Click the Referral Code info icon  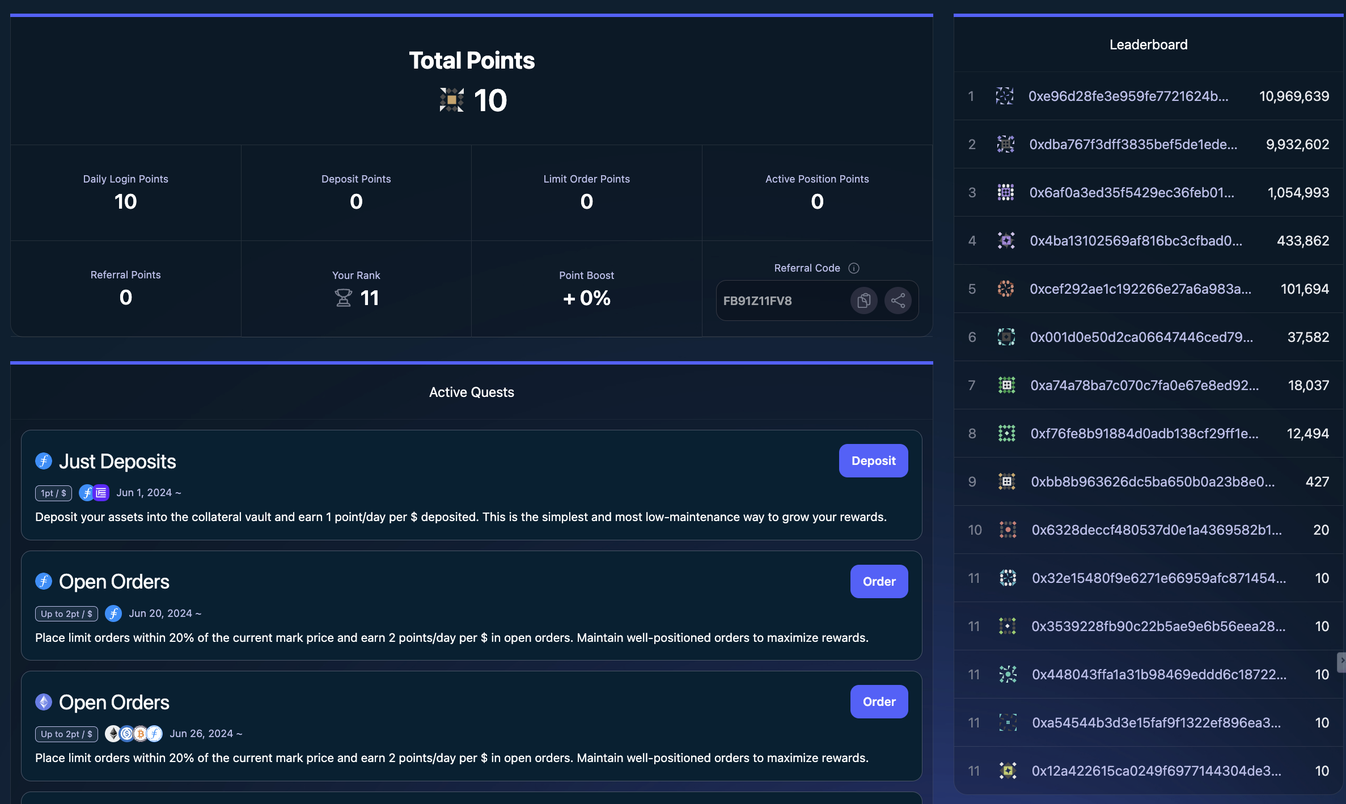click(x=854, y=268)
